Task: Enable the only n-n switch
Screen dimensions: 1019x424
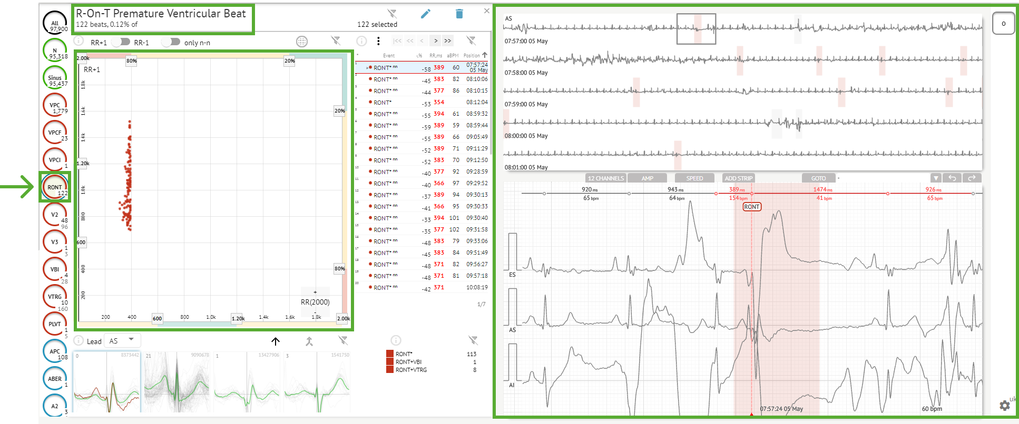Action: click(x=171, y=42)
